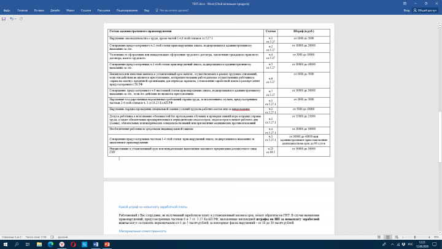
Task: Click the page number indicator in the status bar
Action: tap(11, 237)
